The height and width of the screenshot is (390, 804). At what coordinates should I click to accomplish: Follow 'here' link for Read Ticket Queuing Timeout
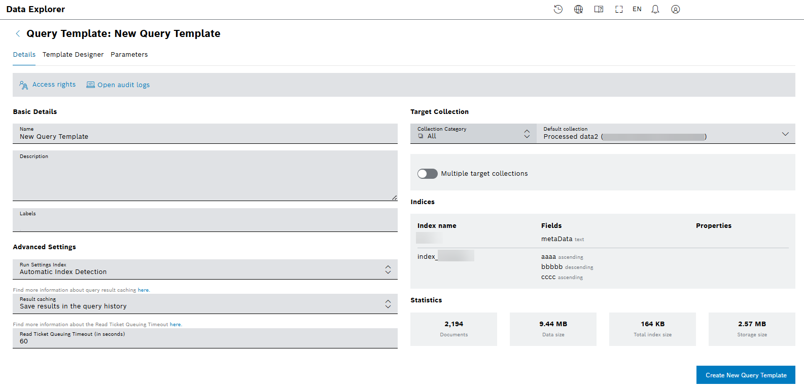coord(176,325)
